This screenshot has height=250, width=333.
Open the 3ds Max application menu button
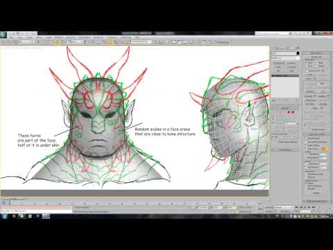pyautogui.click(x=3, y=35)
